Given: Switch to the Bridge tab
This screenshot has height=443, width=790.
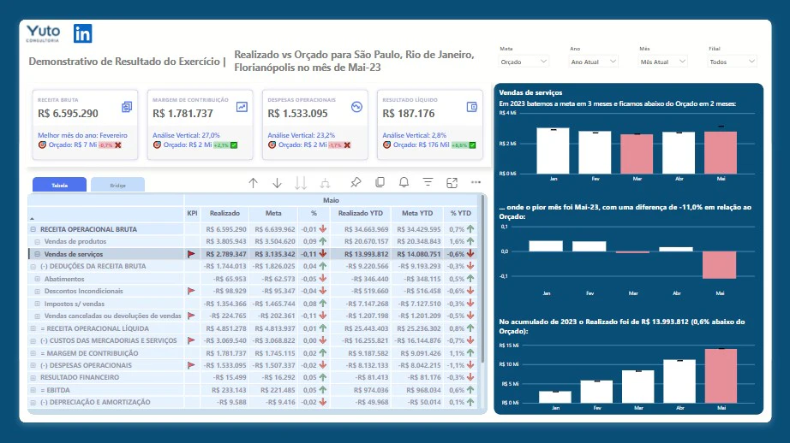Looking at the screenshot, I should 118,185.
